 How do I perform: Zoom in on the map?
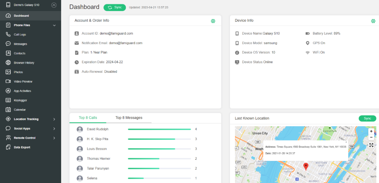371,131
